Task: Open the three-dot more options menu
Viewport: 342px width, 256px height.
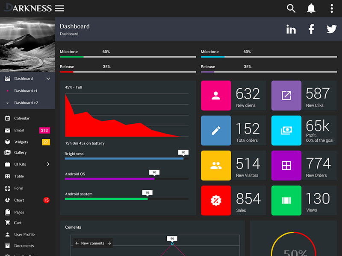Action: click(x=332, y=9)
